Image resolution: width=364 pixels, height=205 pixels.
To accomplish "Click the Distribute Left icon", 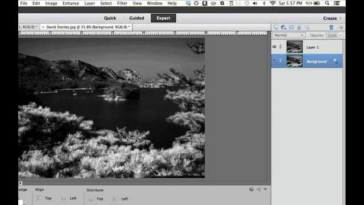I will (115, 199).
